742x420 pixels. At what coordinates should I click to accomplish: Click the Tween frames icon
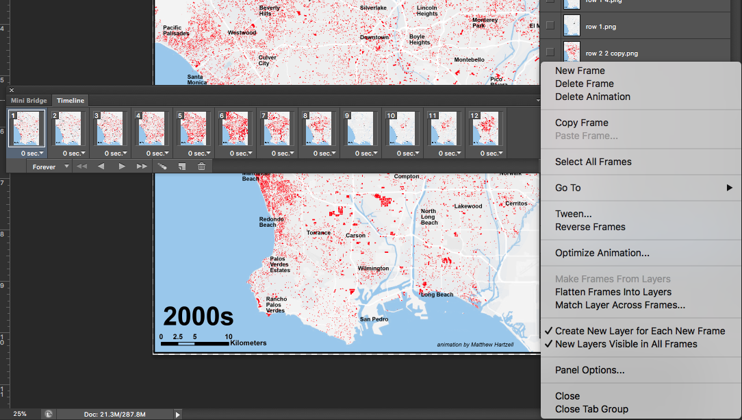162,166
